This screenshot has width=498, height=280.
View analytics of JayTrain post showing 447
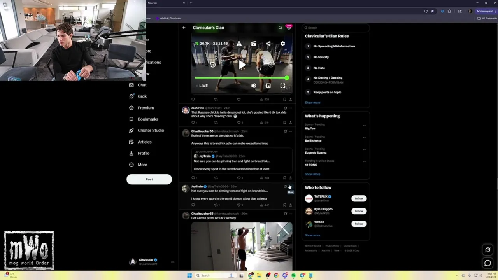click(x=265, y=205)
